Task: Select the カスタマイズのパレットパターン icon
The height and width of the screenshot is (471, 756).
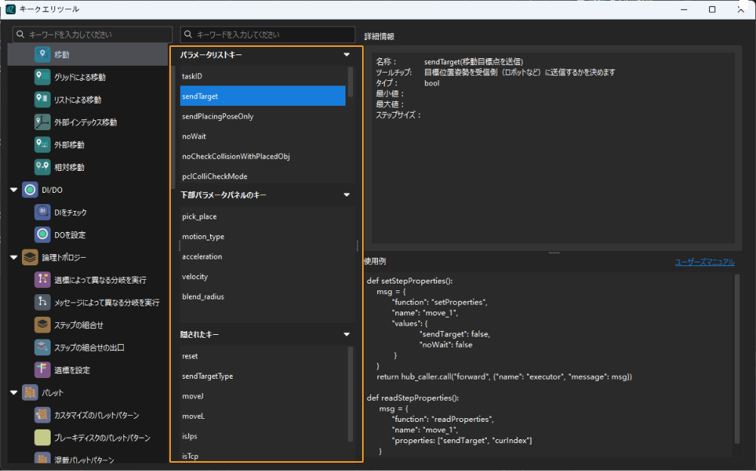Action: 42,415
